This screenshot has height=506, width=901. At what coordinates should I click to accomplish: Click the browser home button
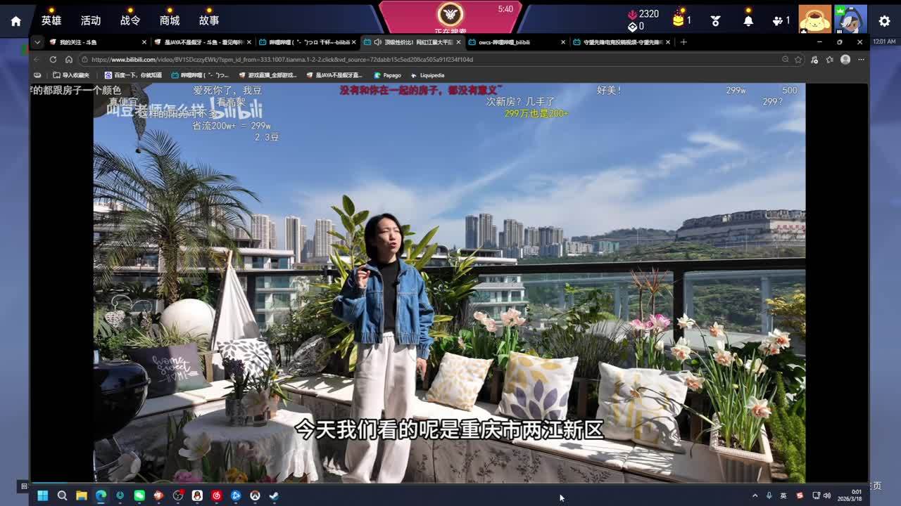pos(68,60)
